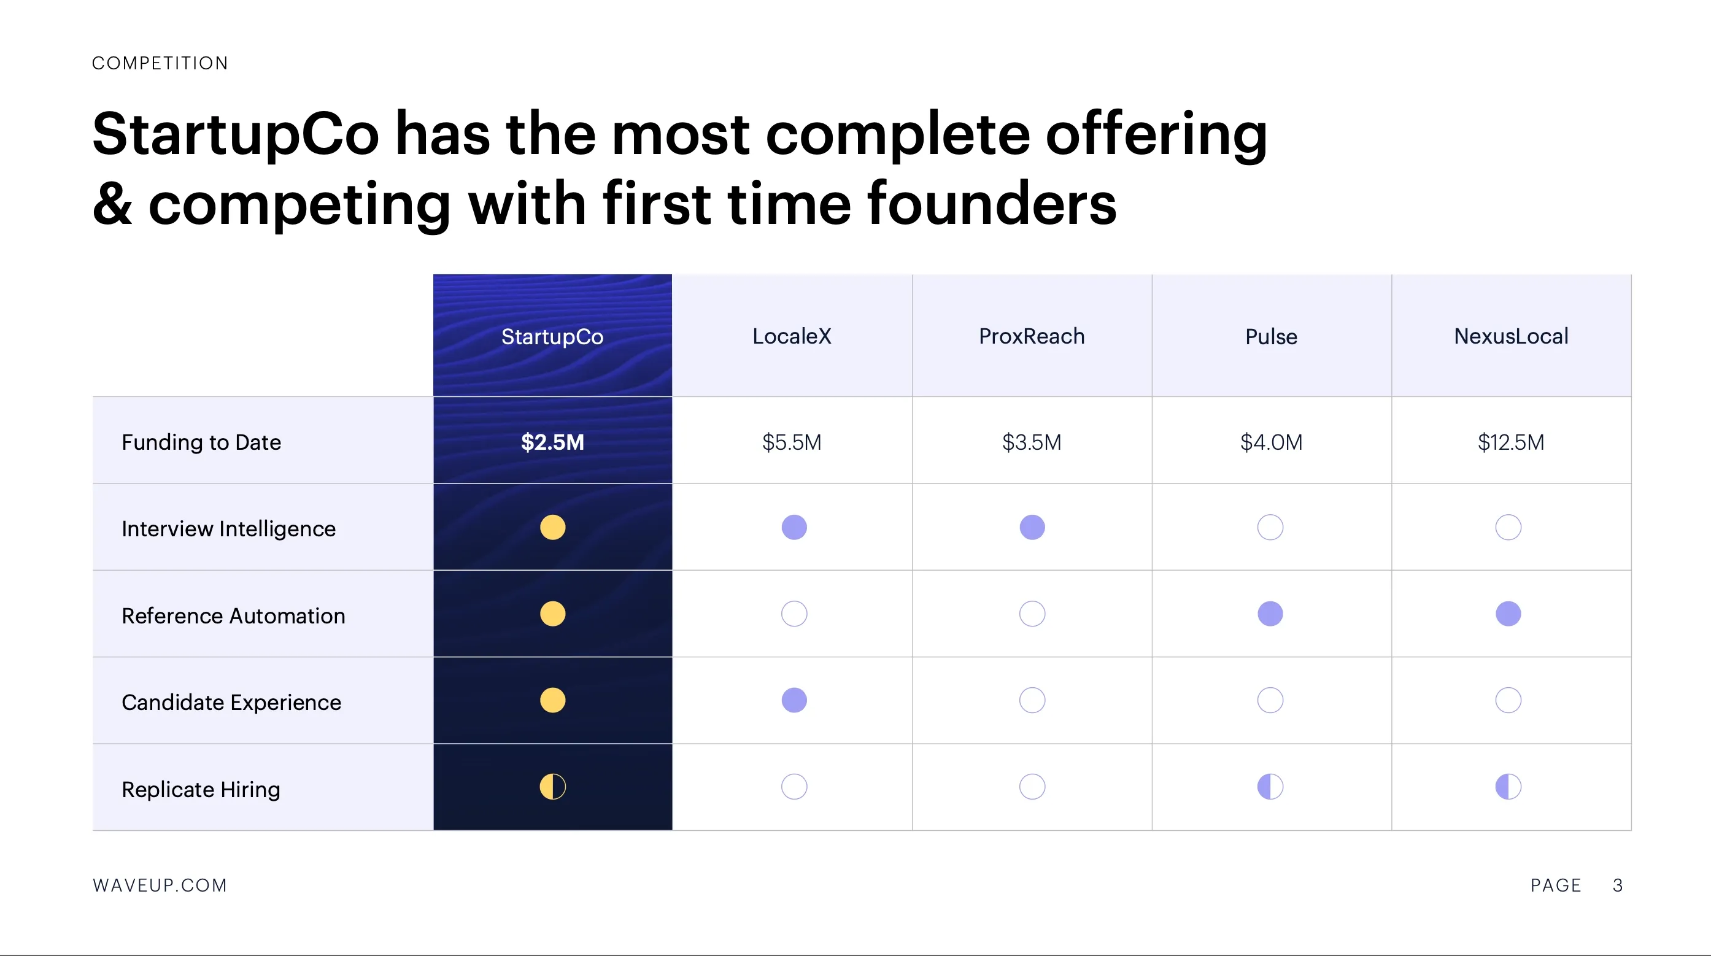Click ProxReach's empty Reference Automation circle
Viewport: 1711px width, 956px height.
(x=1032, y=614)
